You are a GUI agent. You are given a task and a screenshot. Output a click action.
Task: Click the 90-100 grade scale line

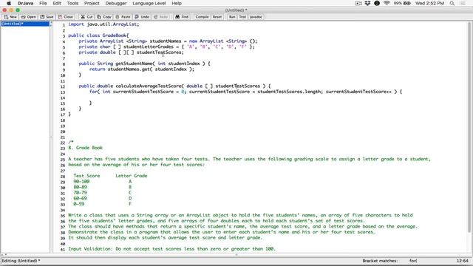point(103,182)
